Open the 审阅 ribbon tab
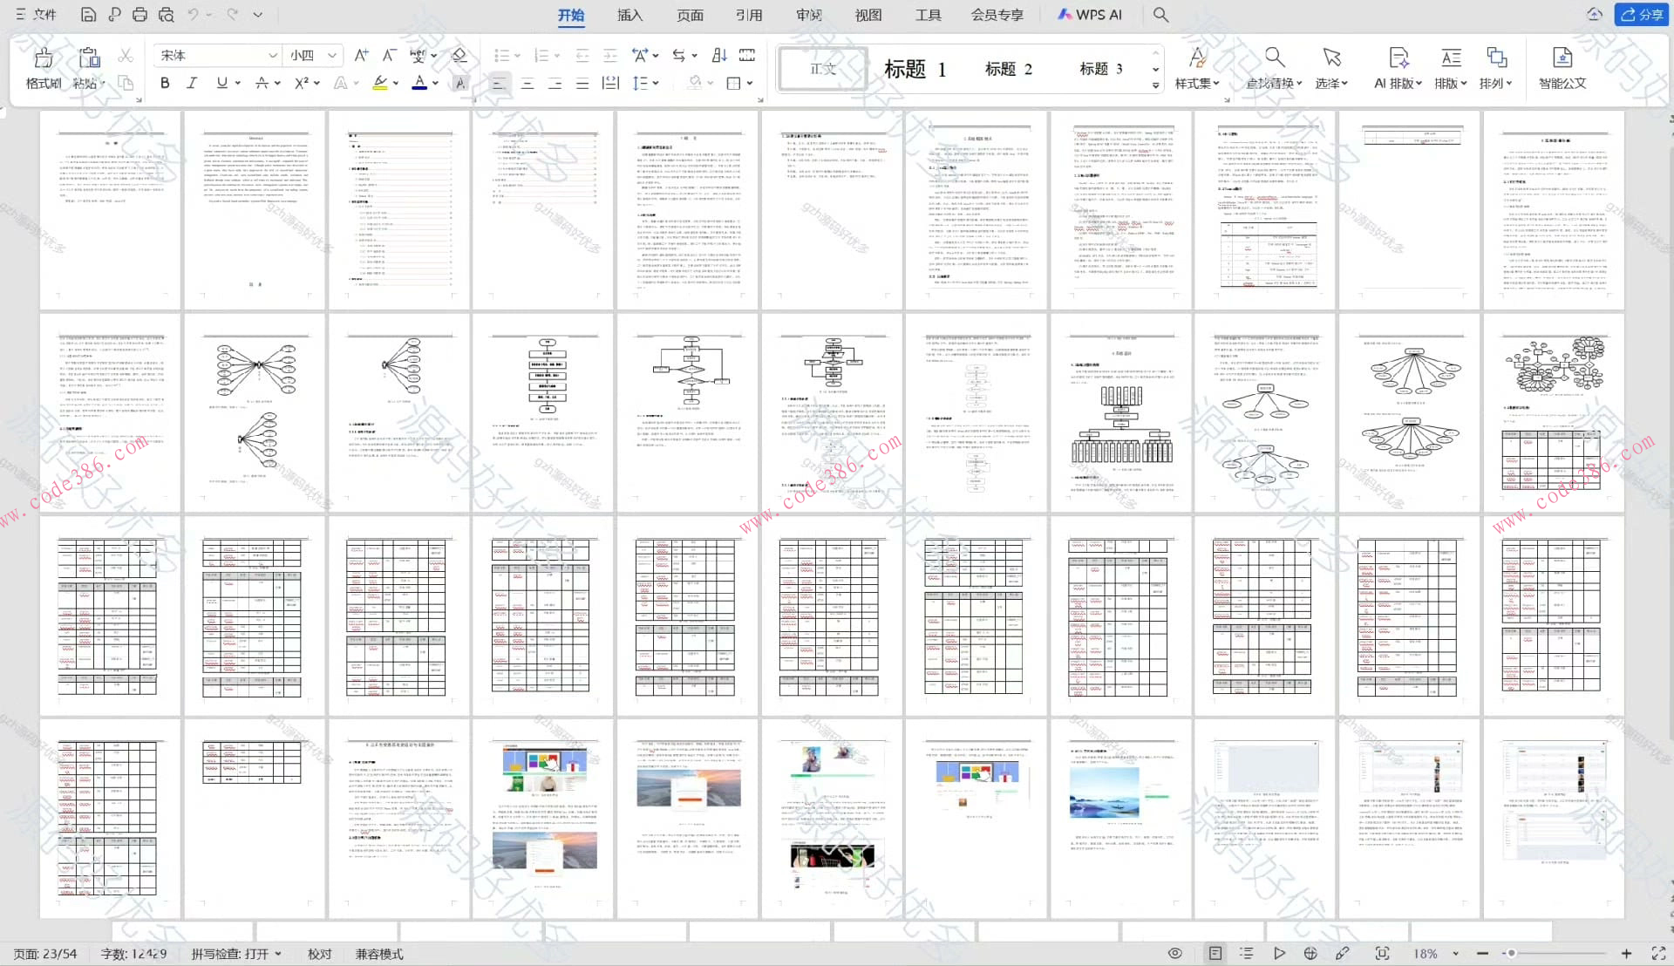This screenshot has width=1674, height=966. 808,15
